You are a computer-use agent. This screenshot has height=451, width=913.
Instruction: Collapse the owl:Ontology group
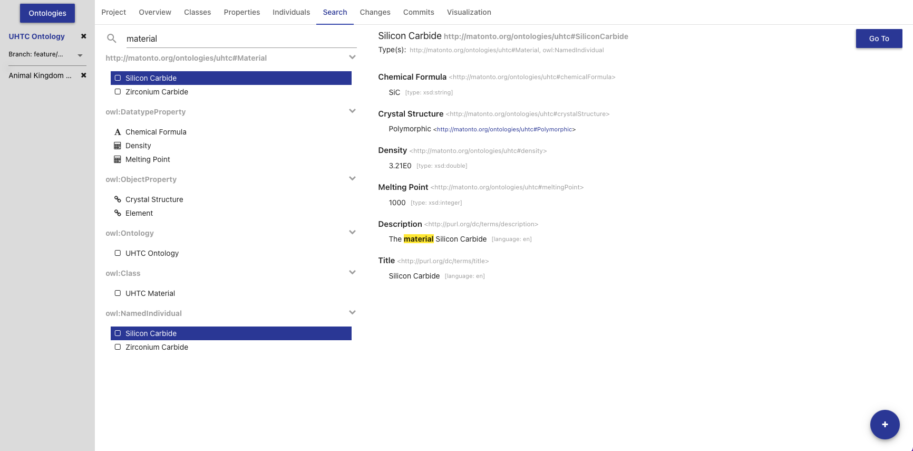click(x=352, y=233)
